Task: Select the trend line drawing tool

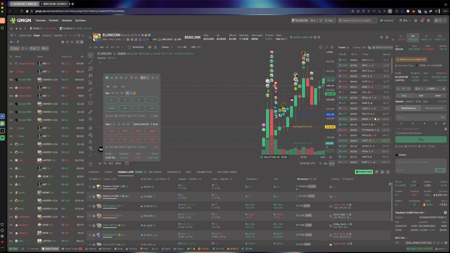Action: point(91,61)
